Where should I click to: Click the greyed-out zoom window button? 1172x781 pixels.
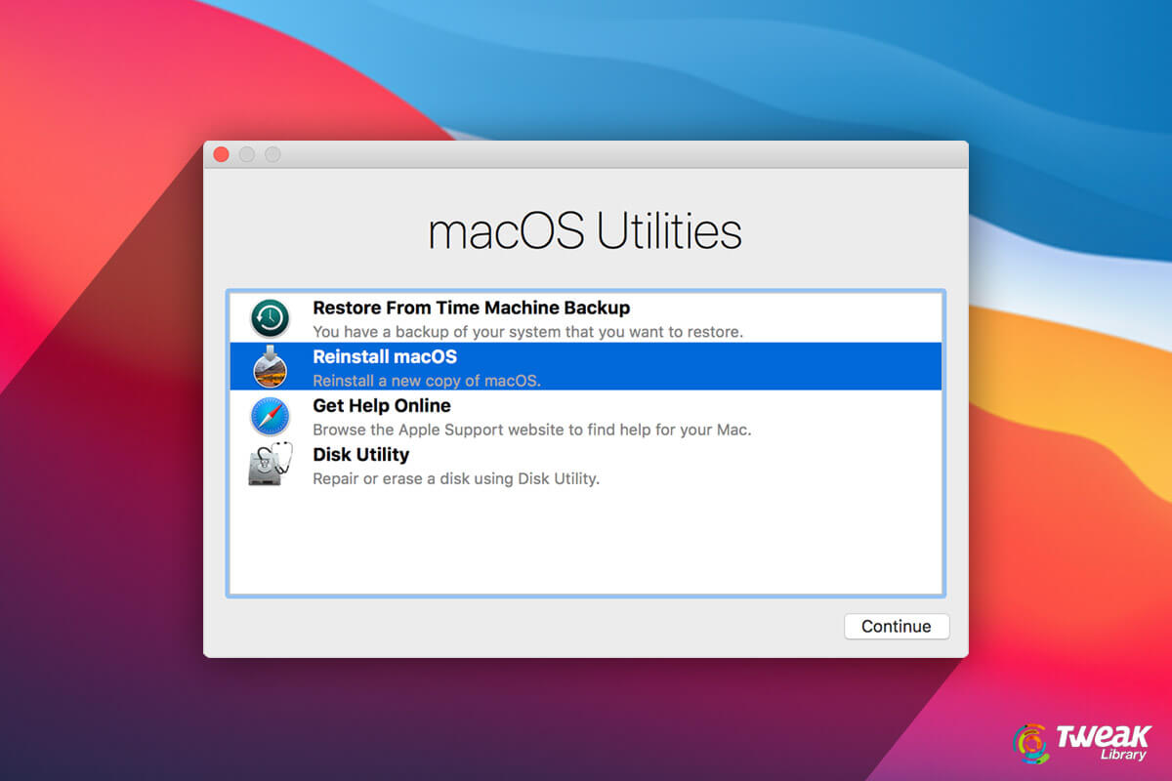pos(272,154)
